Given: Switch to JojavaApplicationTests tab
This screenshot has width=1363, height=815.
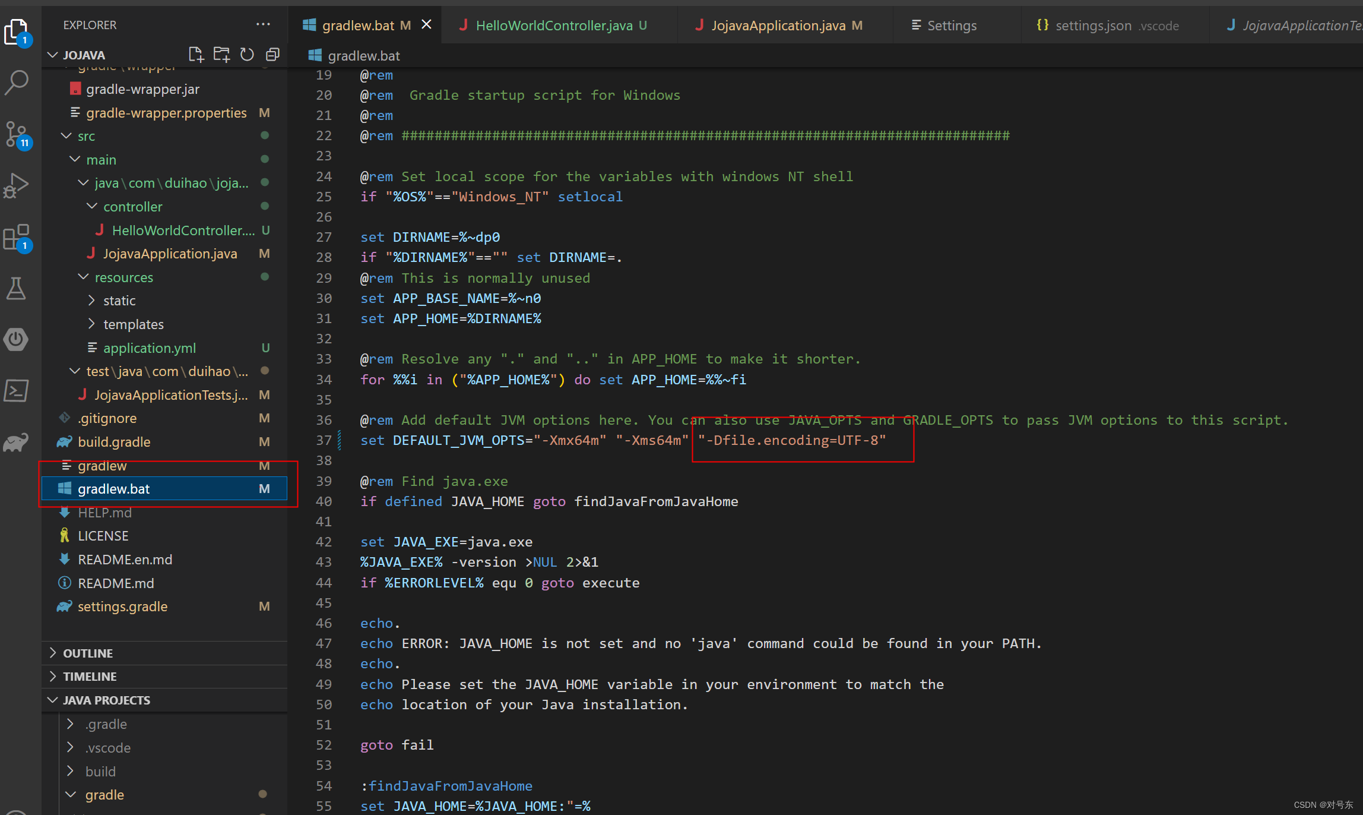Looking at the screenshot, I should tap(1286, 25).
